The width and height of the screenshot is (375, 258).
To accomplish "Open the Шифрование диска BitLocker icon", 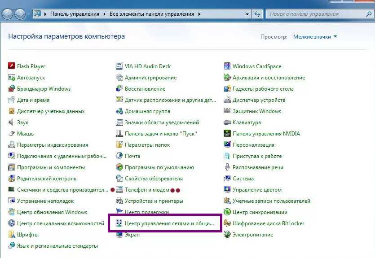I will 227,223.
